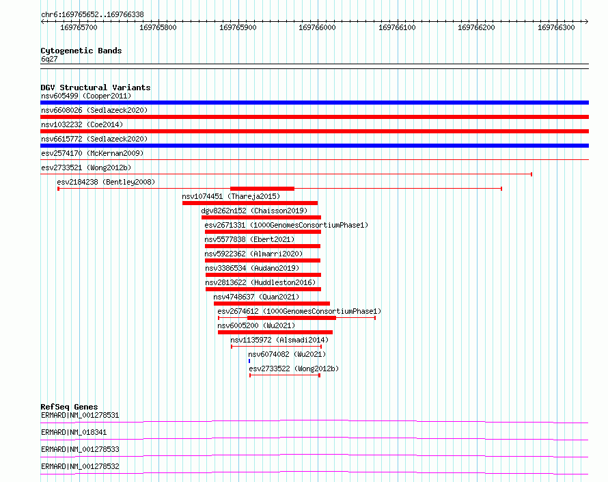Open ERMARD|NM_001278531 gene label

[80, 415]
